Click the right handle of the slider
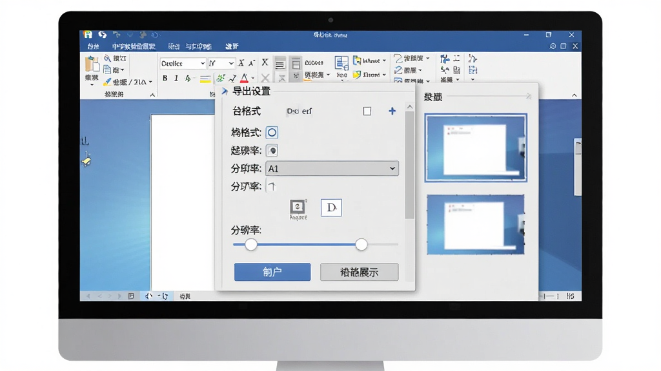Screen dimensions: 661x371 click(x=361, y=244)
